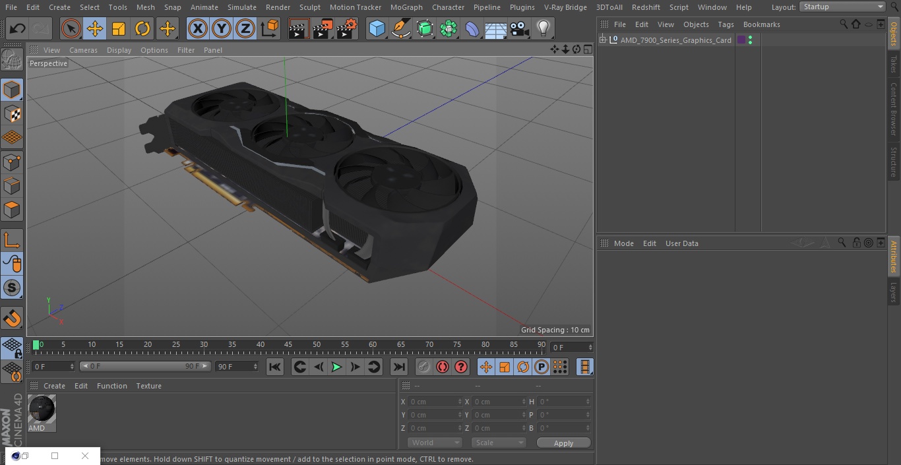Open the Layout Startup dropdown
The image size is (901, 465).
click(x=843, y=7)
